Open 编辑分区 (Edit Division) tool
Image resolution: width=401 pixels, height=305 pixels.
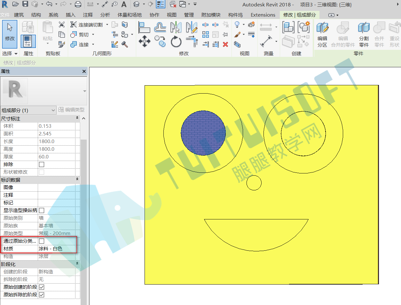(322, 34)
